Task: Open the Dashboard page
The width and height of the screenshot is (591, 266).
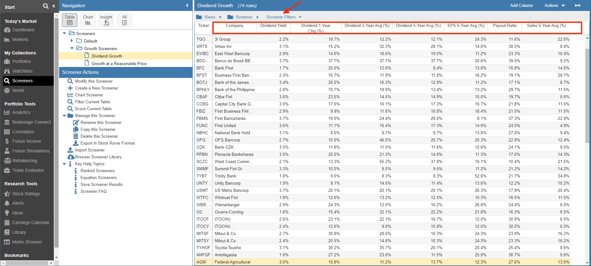Action: (x=23, y=30)
